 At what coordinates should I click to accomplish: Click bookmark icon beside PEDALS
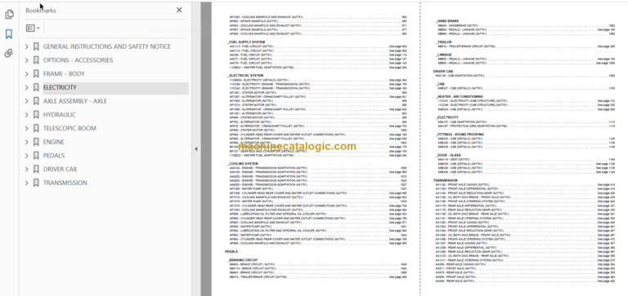(36, 156)
